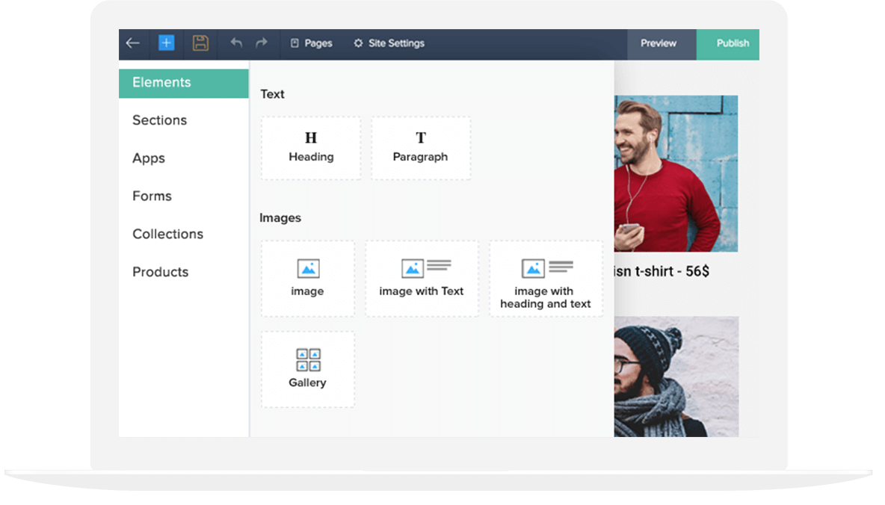Image resolution: width=885 pixels, height=505 pixels.
Task: Open the Pages panel
Action: pyautogui.click(x=311, y=43)
